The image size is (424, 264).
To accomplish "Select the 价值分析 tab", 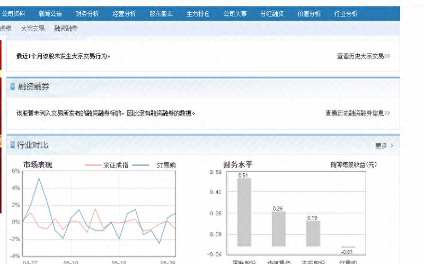I will pos(309,14).
